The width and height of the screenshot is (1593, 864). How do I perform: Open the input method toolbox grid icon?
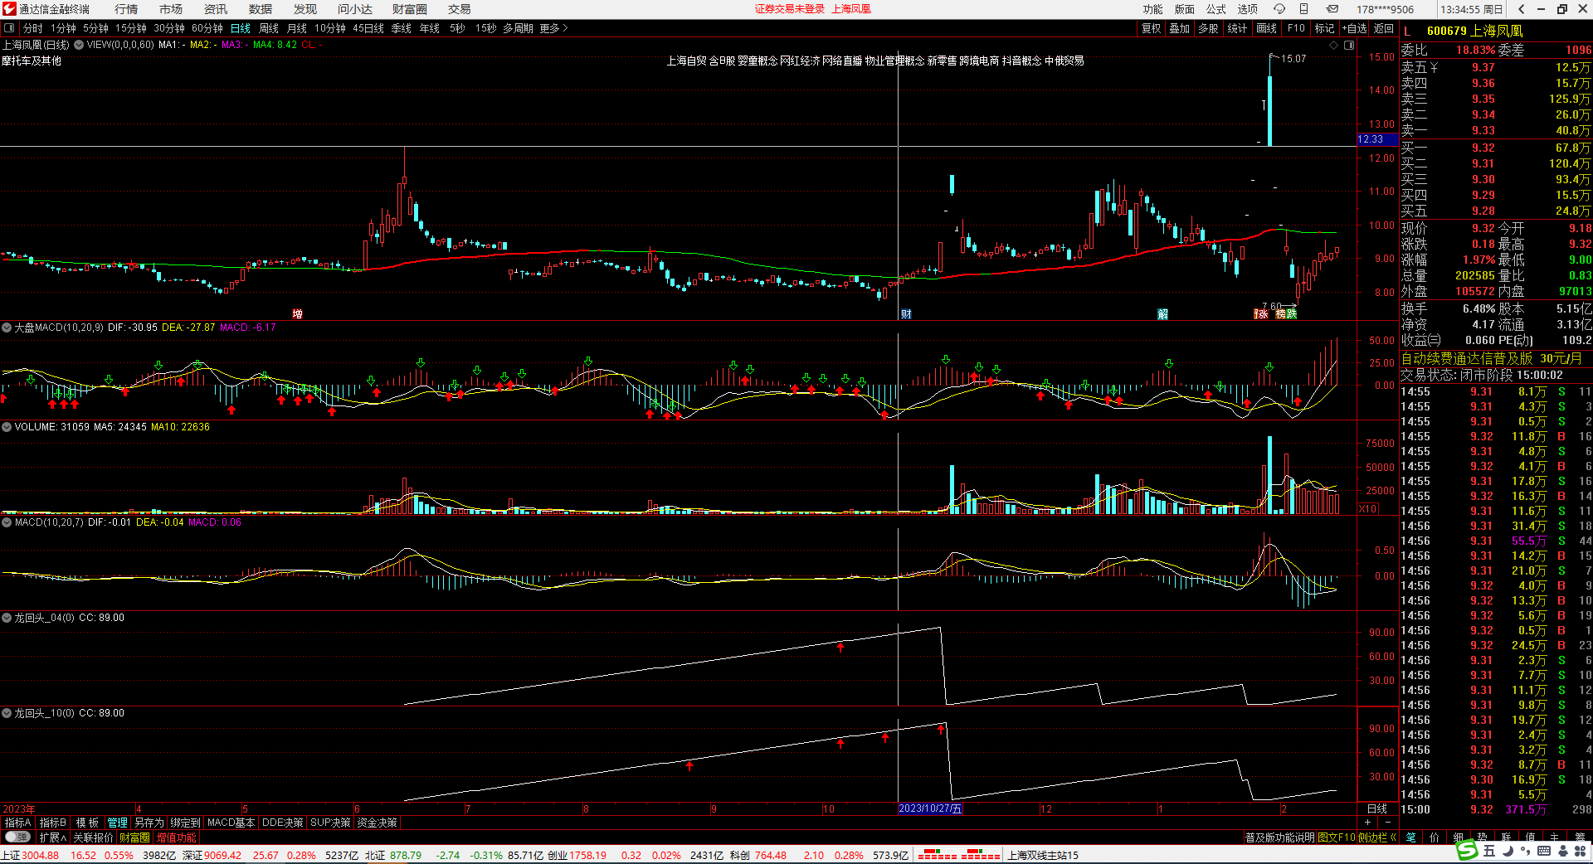click(x=1581, y=851)
